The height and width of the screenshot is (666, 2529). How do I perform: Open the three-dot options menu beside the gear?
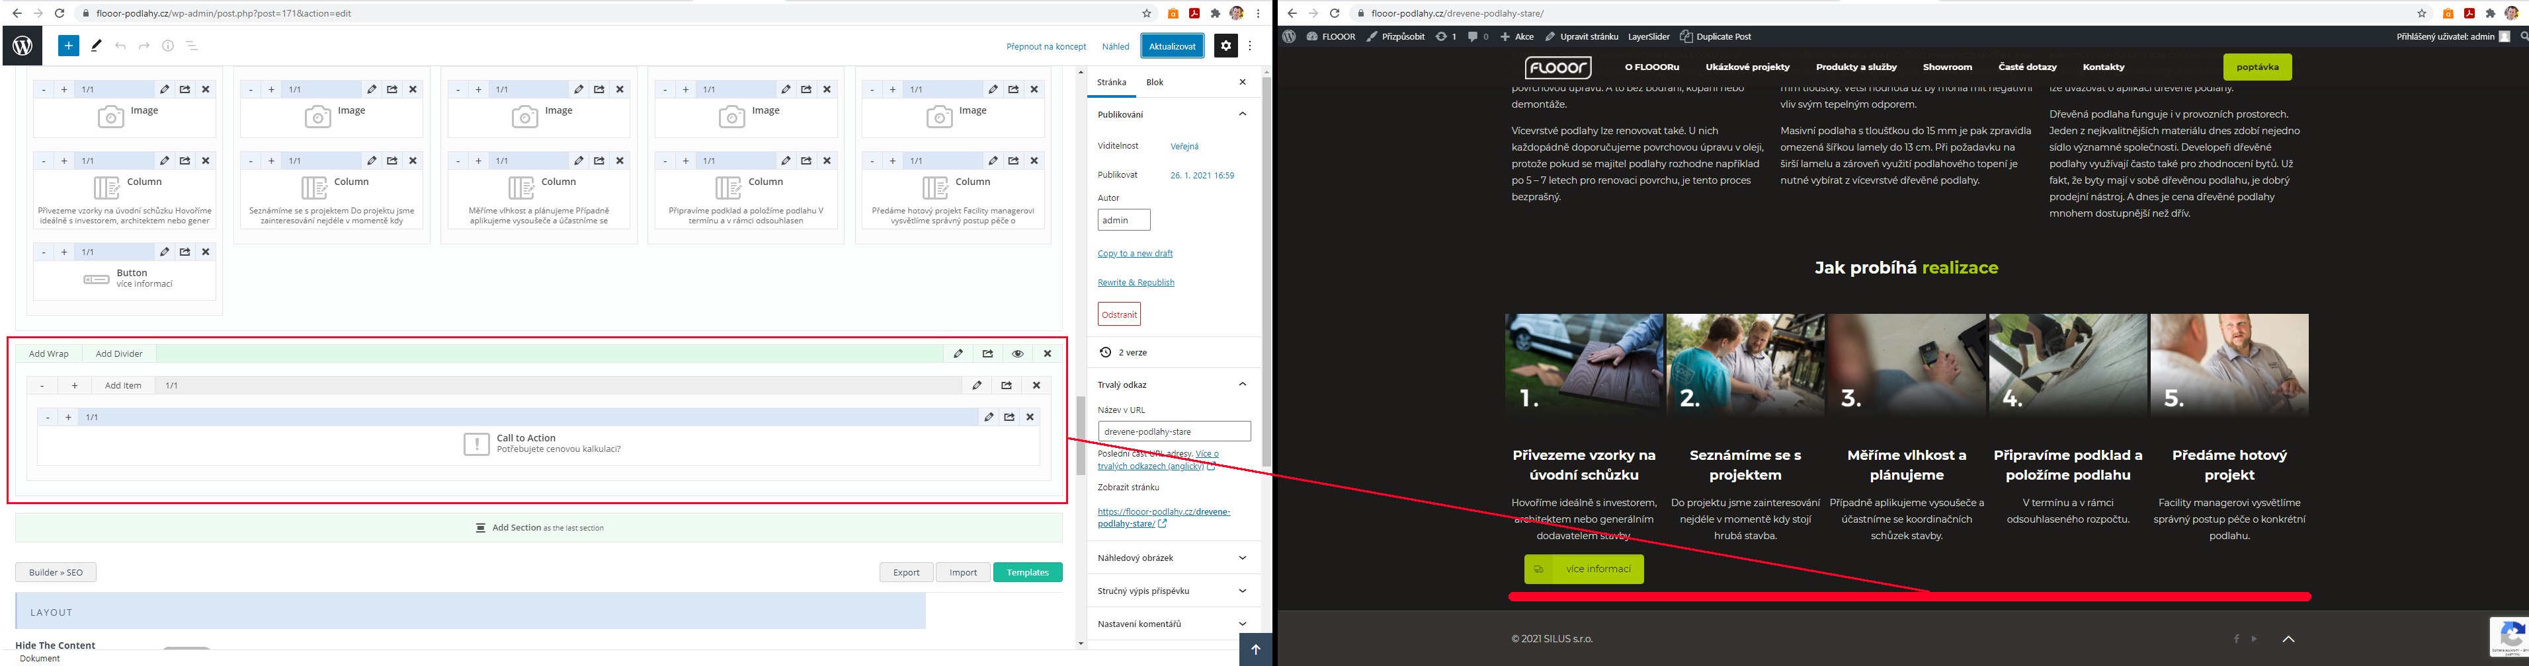pyautogui.click(x=1250, y=45)
